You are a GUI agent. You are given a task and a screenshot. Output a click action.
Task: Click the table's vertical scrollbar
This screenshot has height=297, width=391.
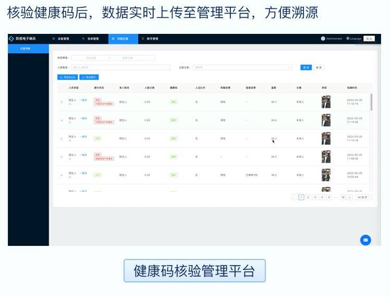pos(371,102)
